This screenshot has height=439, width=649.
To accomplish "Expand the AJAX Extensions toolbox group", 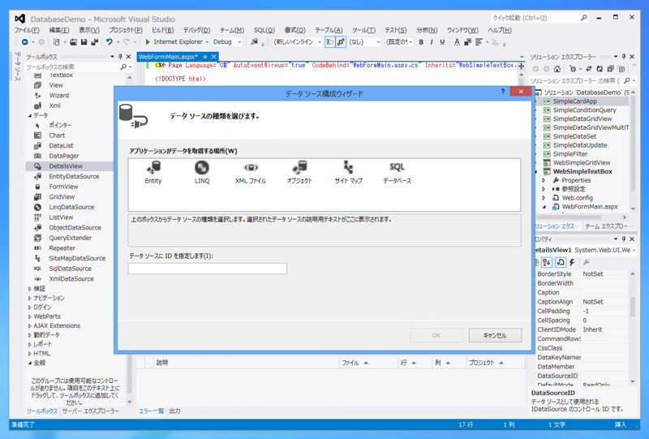I will pyautogui.click(x=30, y=326).
